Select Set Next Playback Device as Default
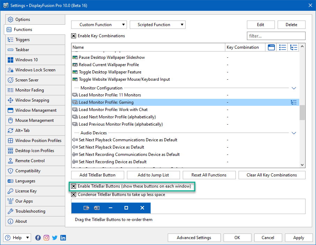This screenshot has height=245, width=316. click(x=185, y=147)
